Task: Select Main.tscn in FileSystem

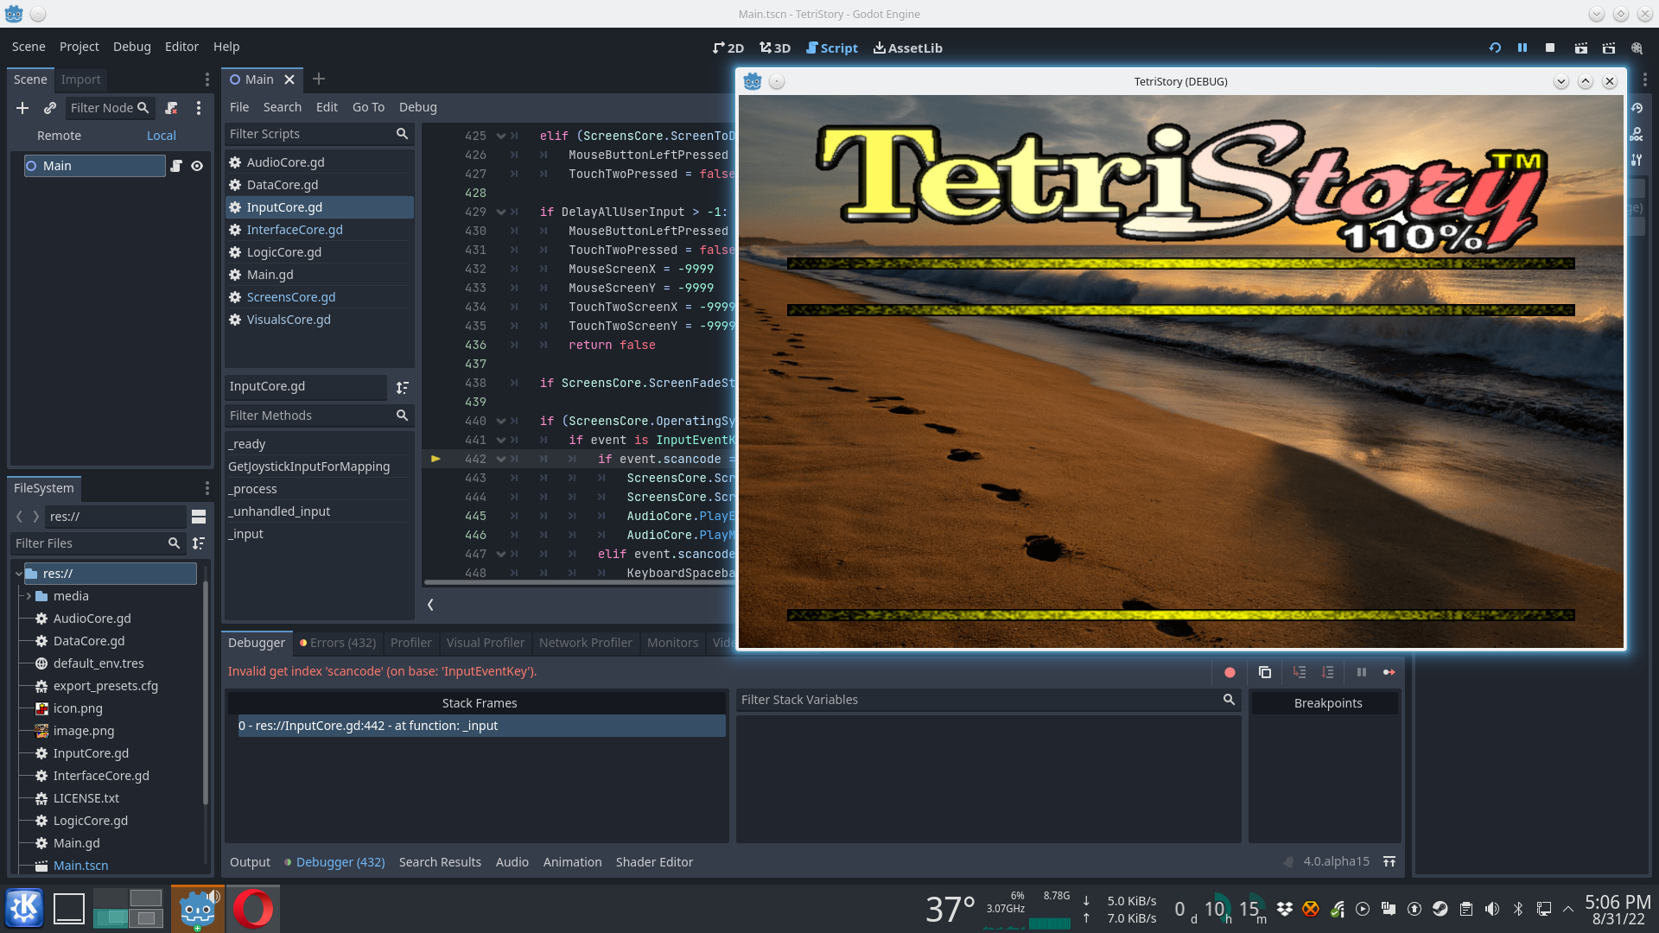Action: tap(80, 866)
